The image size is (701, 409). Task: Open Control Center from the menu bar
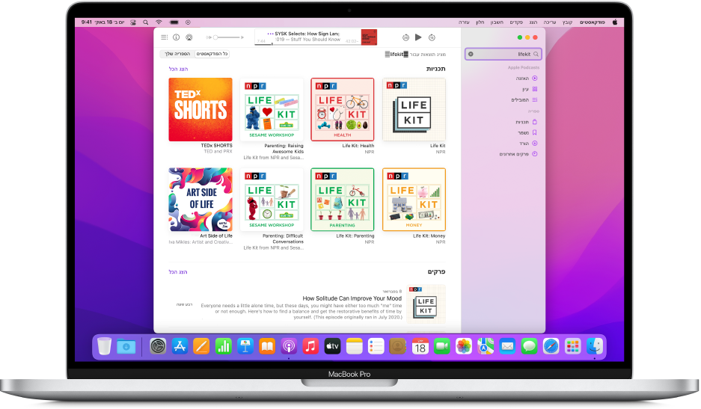coord(133,22)
